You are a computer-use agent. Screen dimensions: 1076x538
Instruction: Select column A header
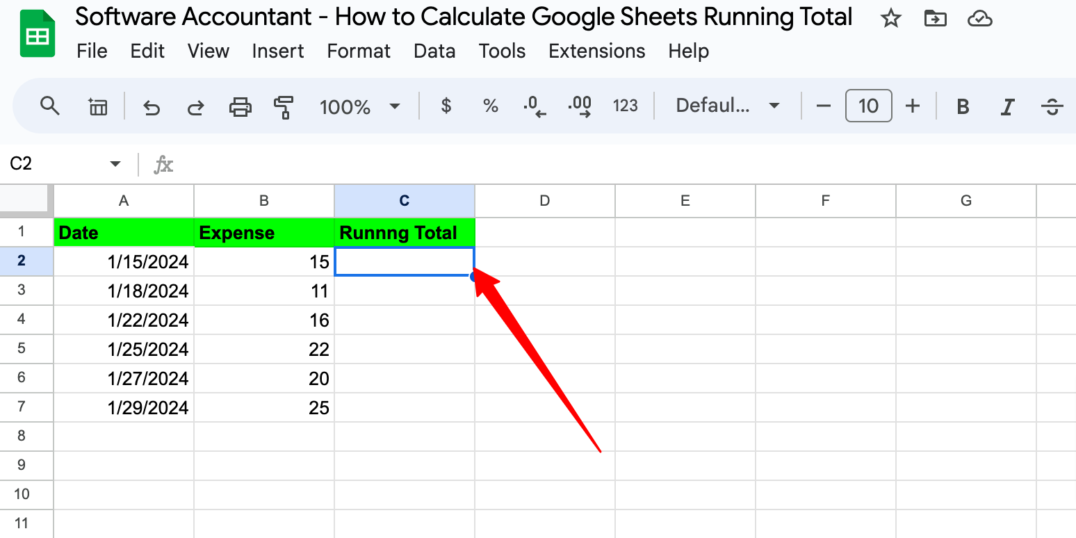coord(124,201)
